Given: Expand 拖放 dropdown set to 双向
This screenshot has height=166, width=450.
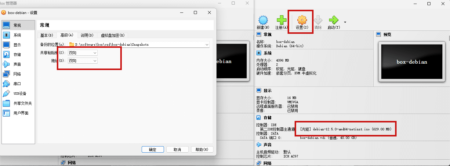Looking at the screenshot, I should [x=82, y=61].
